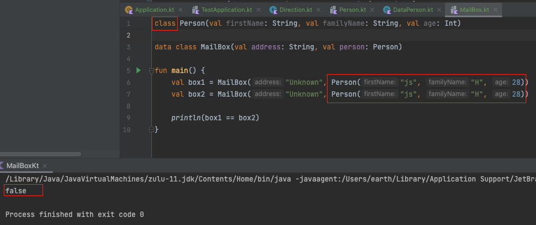Click the 'false' output in console
The height and width of the screenshot is (225, 536).
click(x=16, y=191)
